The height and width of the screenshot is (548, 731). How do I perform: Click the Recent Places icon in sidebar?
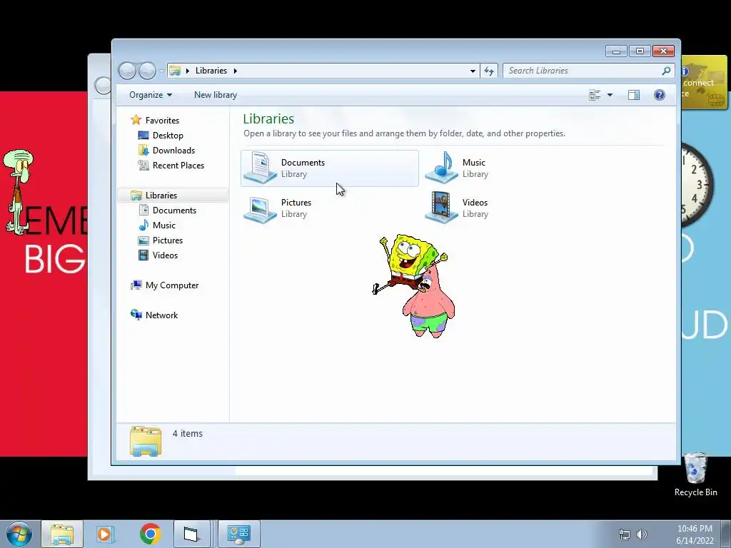click(143, 165)
